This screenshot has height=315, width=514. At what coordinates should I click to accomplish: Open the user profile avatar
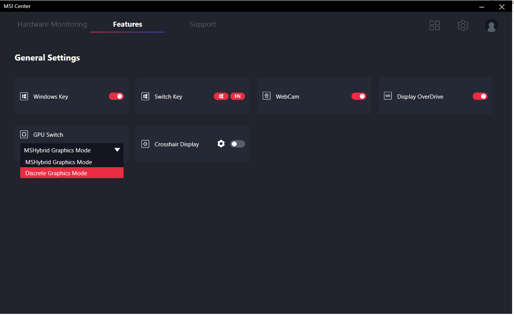[491, 26]
